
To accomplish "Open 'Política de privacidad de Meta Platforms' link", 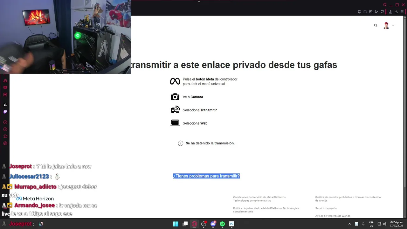I will (266, 210).
